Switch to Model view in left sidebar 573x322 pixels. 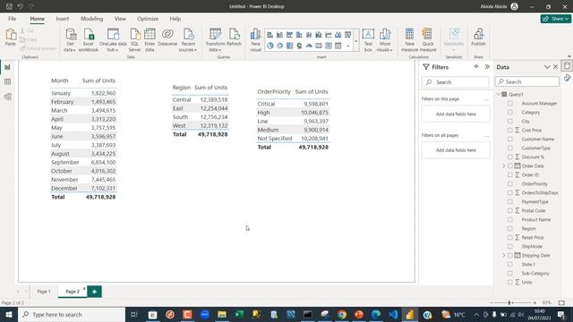(x=8, y=97)
